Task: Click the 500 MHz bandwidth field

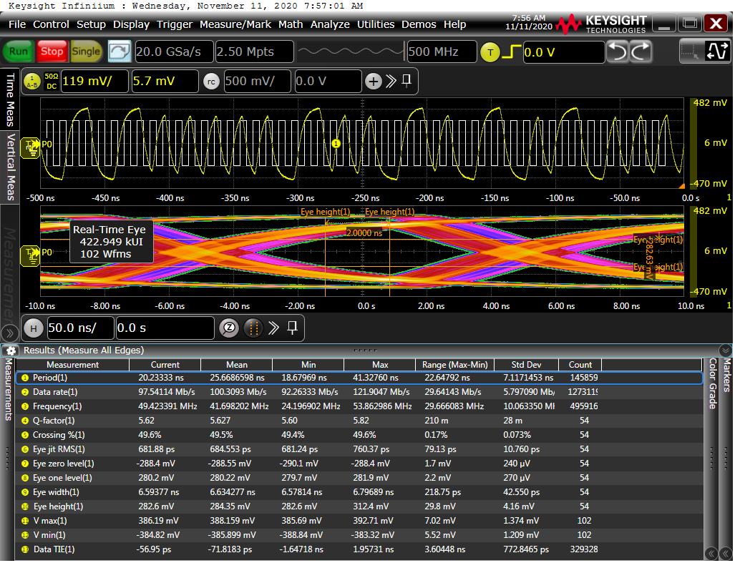Action: (x=442, y=52)
